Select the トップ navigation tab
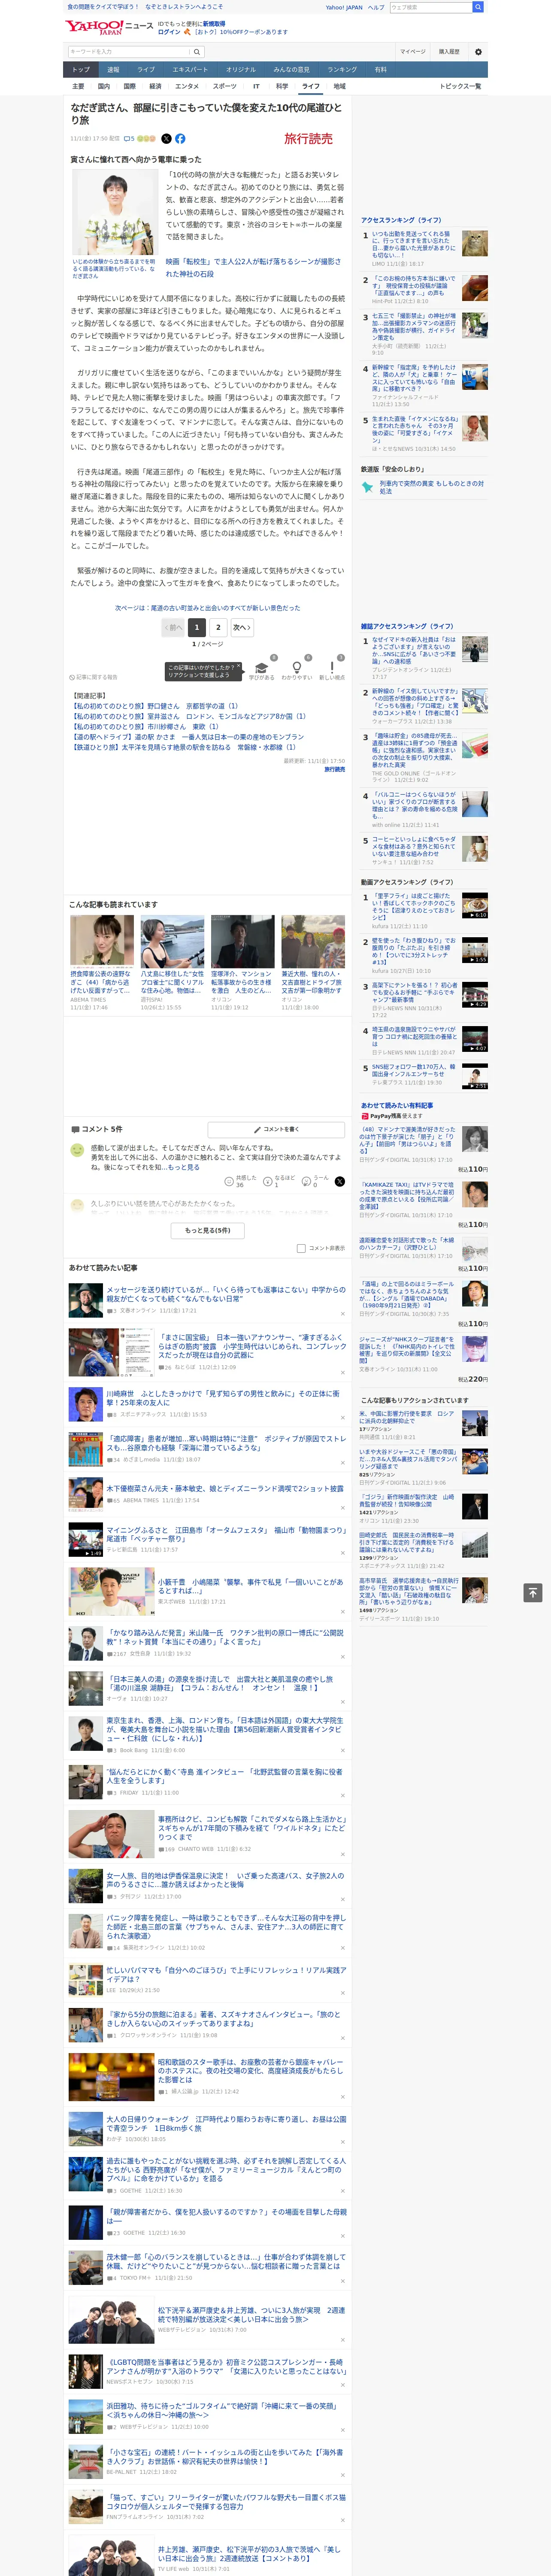Image resolution: width=551 pixels, height=2576 pixels. tap(81, 70)
